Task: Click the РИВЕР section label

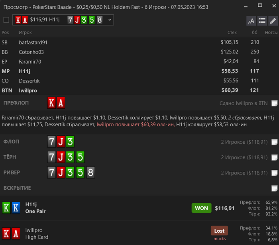Action: 12,172
